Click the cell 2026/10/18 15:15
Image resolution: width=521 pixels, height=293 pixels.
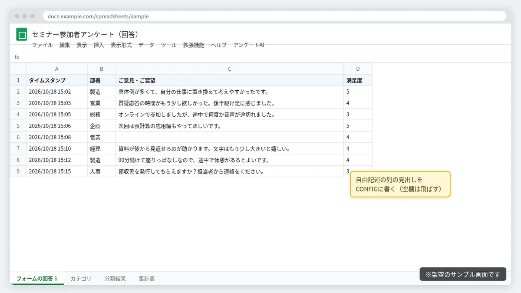(x=57, y=171)
